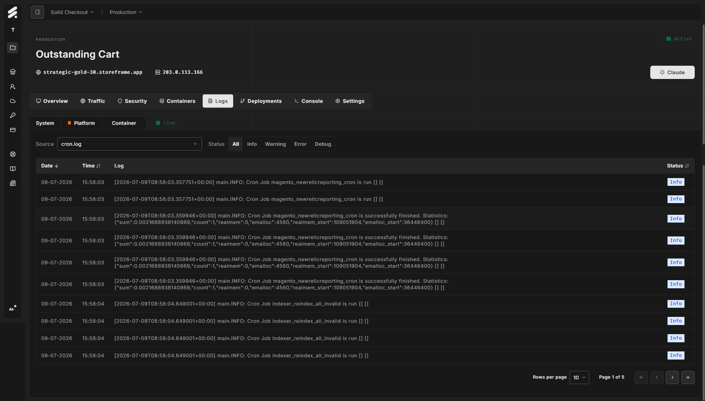The height and width of the screenshot is (401, 705).
Task: Open the Security tab
Action: tap(132, 101)
